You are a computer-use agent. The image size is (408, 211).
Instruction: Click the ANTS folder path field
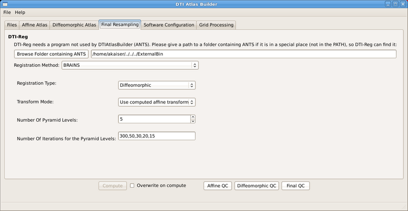[244, 54]
